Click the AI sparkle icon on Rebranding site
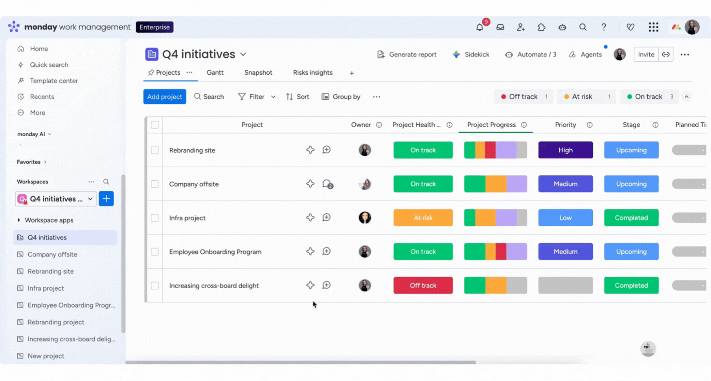711x381 pixels. 310,150
